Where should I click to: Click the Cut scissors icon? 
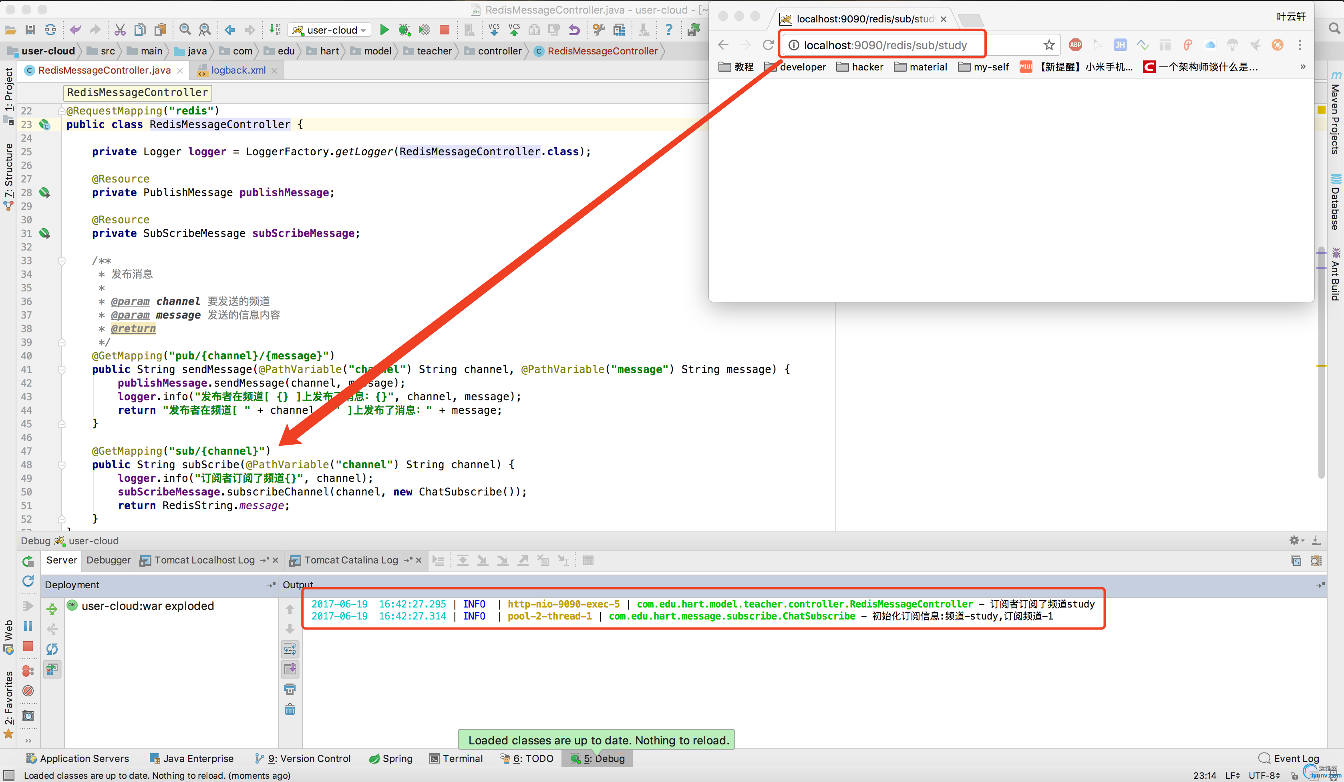[120, 30]
